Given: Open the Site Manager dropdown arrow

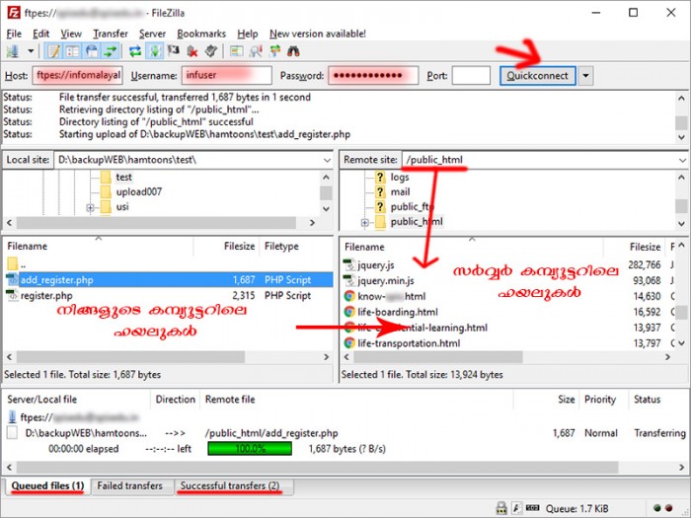Looking at the screenshot, I should click(x=31, y=51).
